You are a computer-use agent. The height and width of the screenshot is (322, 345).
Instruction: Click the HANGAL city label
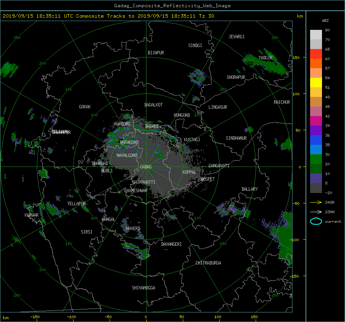pos(108,219)
